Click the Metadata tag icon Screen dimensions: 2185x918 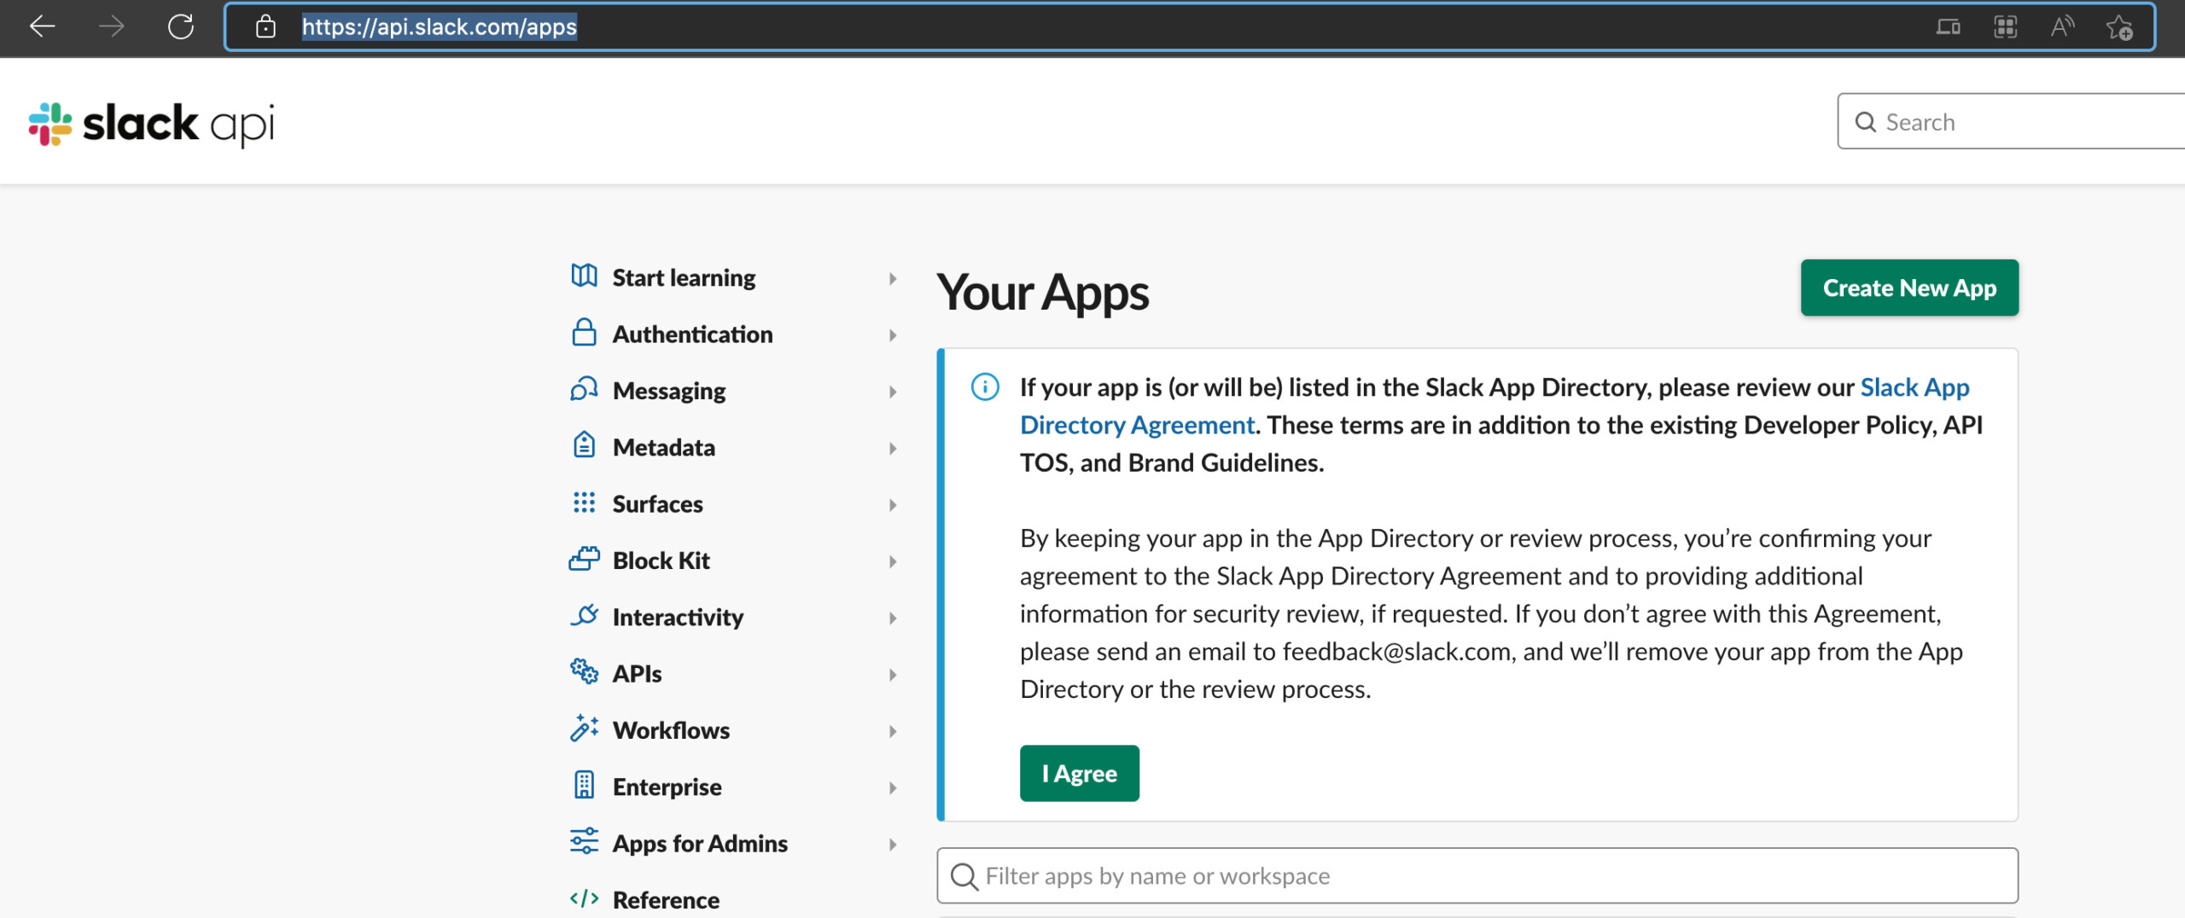point(584,445)
